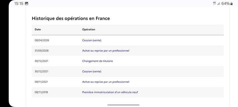The image size is (238, 107).
Task: Tap the battery icon at 64%
Action: pyautogui.click(x=231, y=4)
